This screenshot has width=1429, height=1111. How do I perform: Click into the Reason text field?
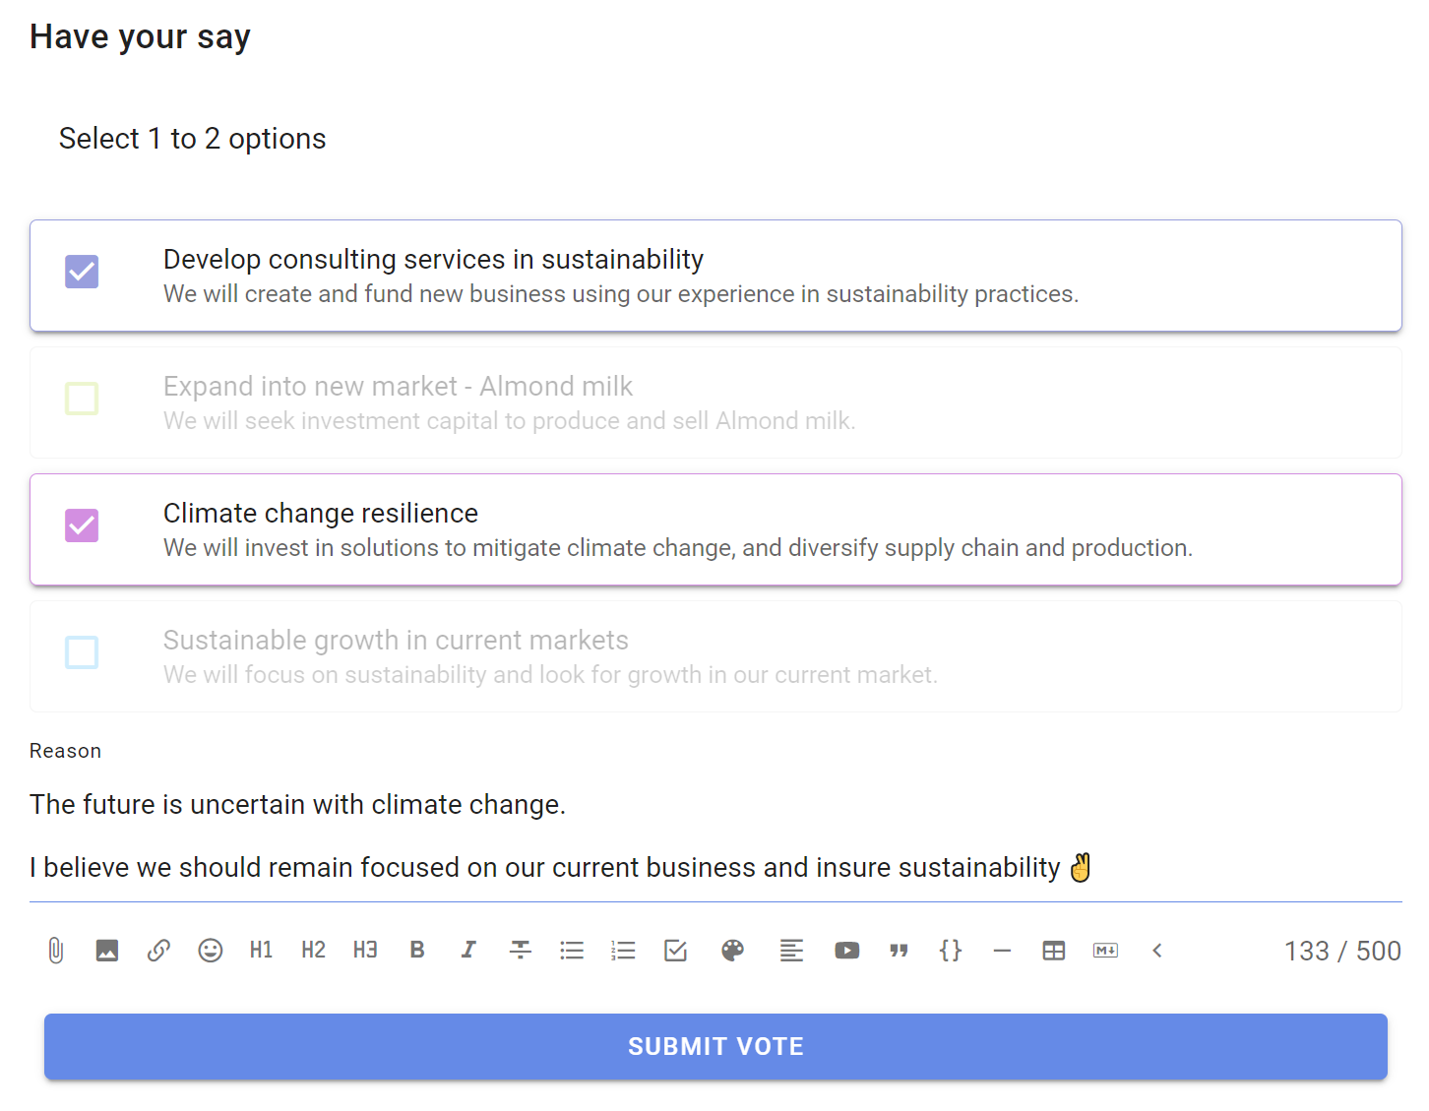pyautogui.click(x=715, y=835)
